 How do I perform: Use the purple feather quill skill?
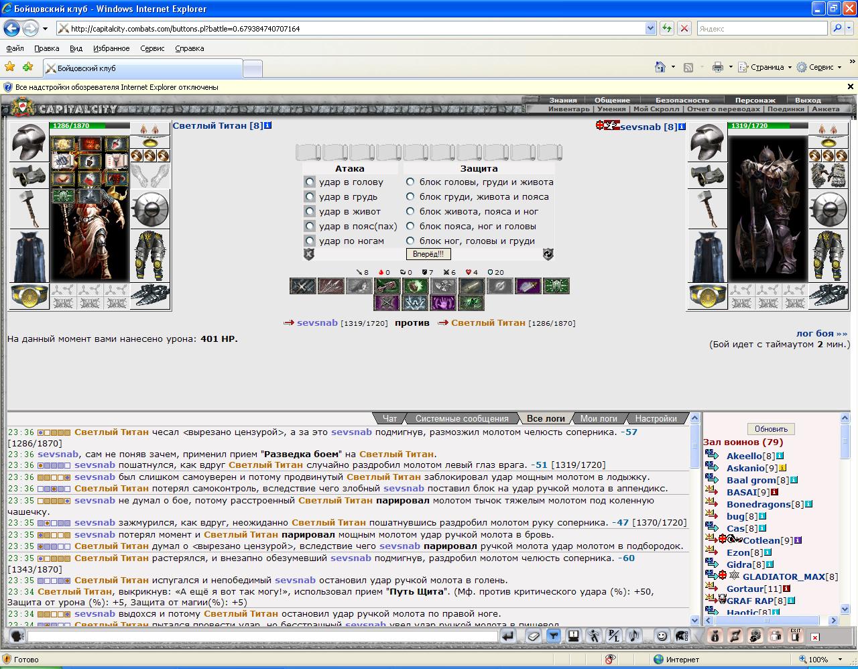[x=528, y=286]
